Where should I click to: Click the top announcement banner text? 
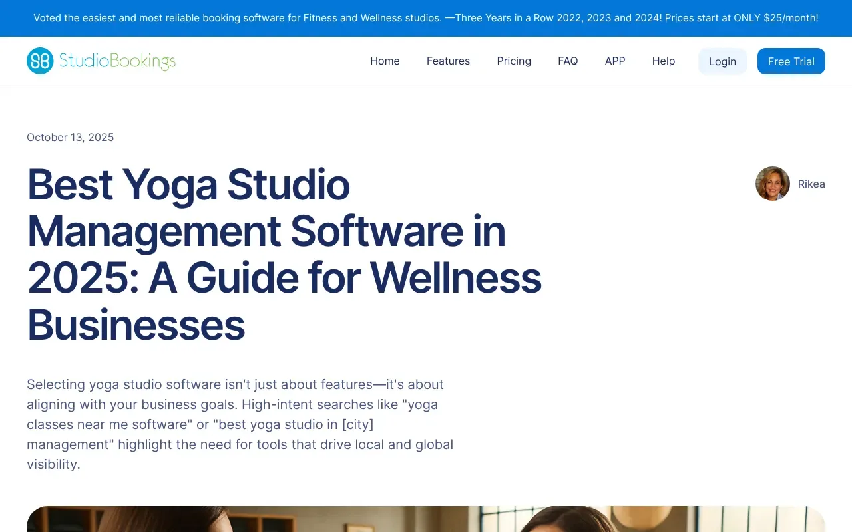click(x=426, y=18)
